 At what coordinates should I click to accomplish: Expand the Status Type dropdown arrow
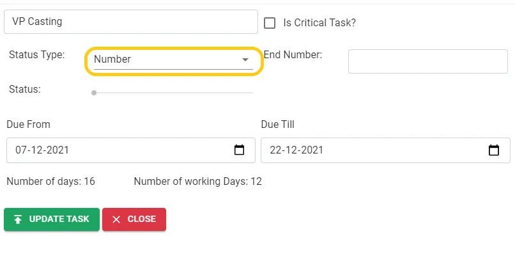(245, 59)
